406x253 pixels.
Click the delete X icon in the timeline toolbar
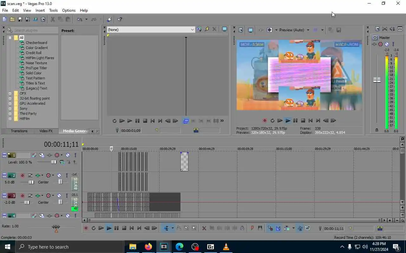pos(204,228)
